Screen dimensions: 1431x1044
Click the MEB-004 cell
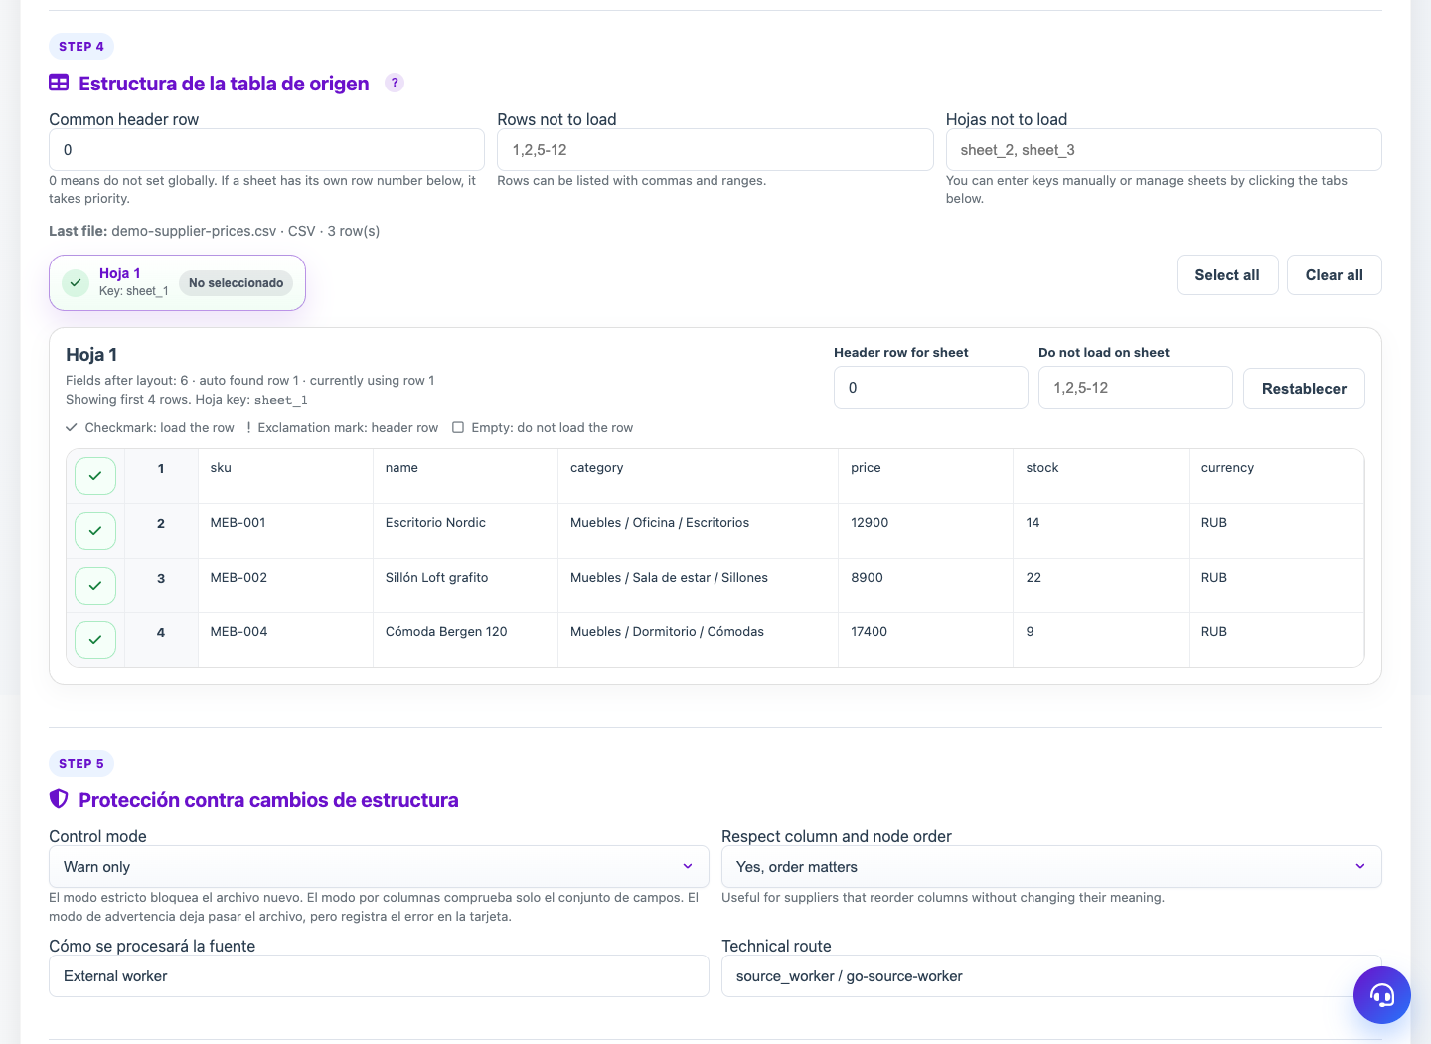285,640
